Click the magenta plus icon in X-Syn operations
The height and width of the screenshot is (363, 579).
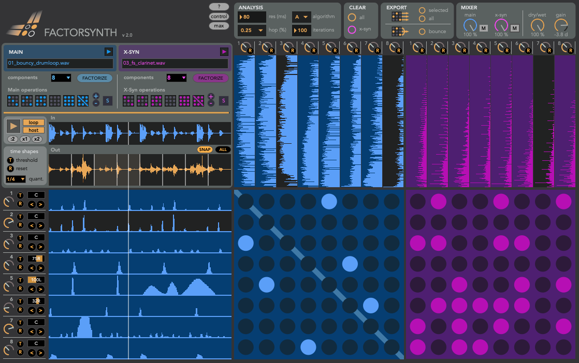[x=211, y=97]
